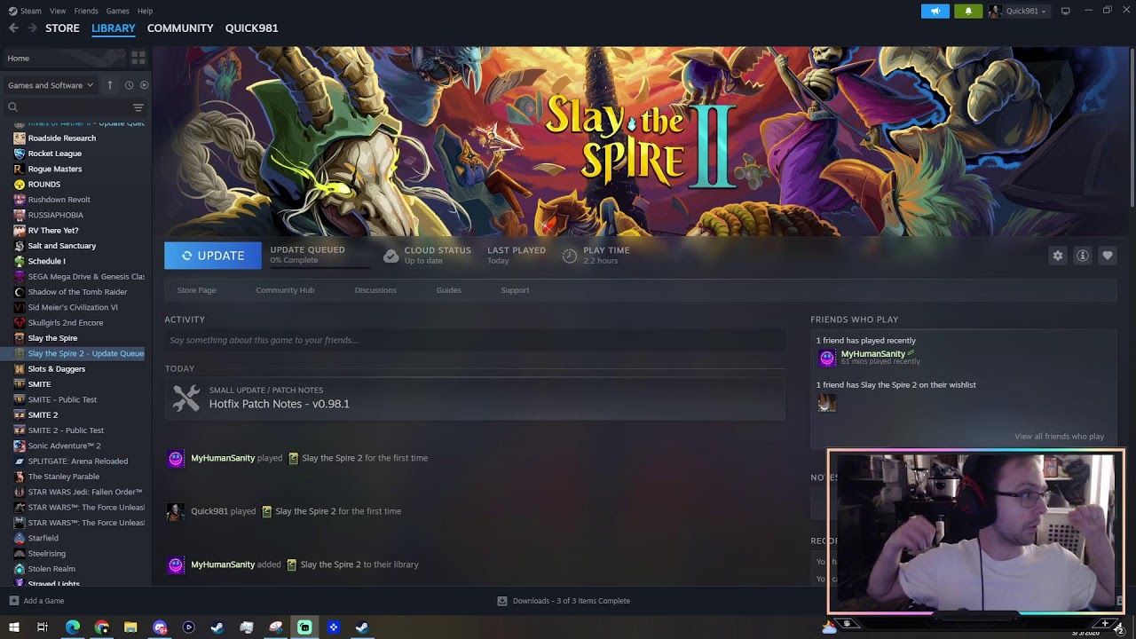Toggle the recent activity clock filter
The width and height of the screenshot is (1136, 639).
click(x=129, y=85)
